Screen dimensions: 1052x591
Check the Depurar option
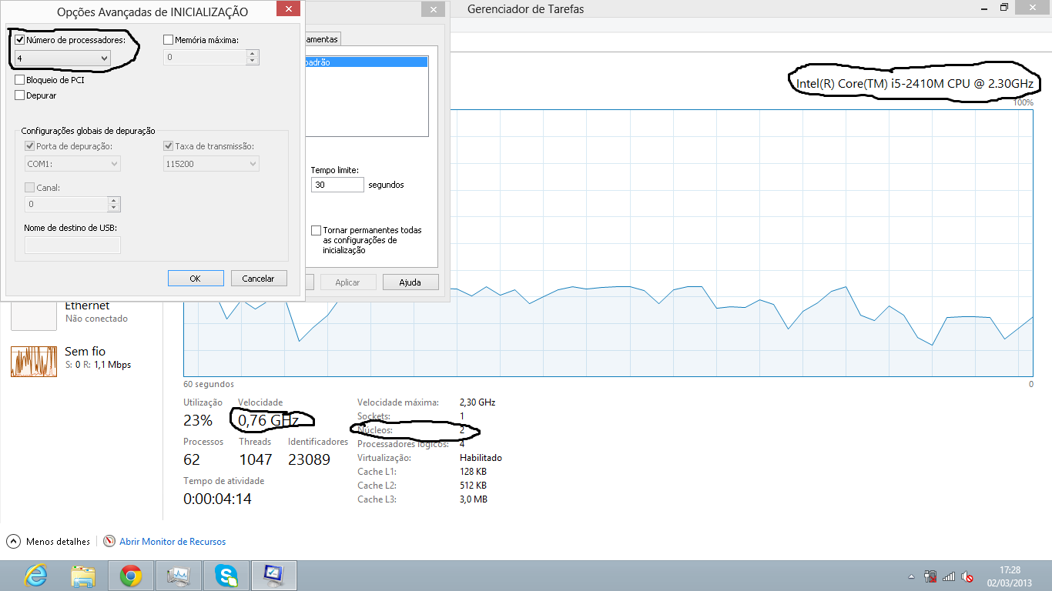(x=20, y=95)
